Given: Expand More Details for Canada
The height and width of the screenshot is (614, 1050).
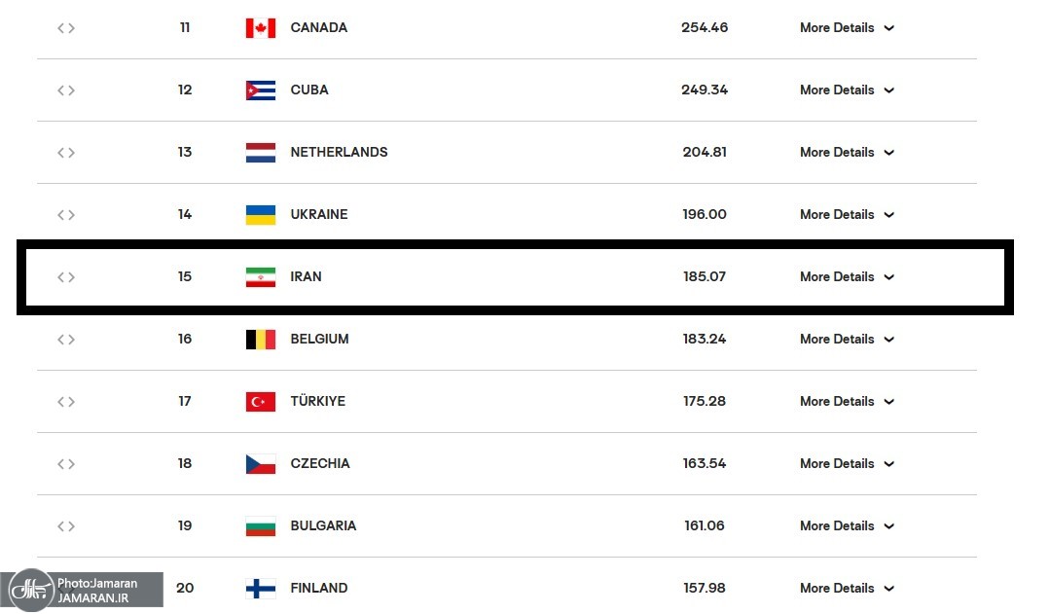Looking at the screenshot, I should point(846,28).
